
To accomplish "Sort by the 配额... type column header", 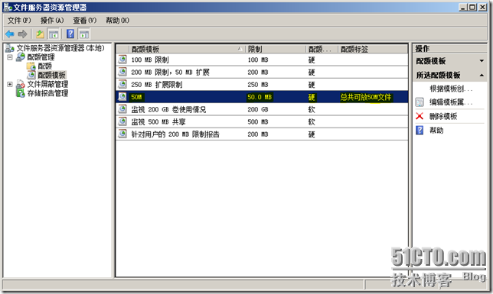I will [x=322, y=49].
